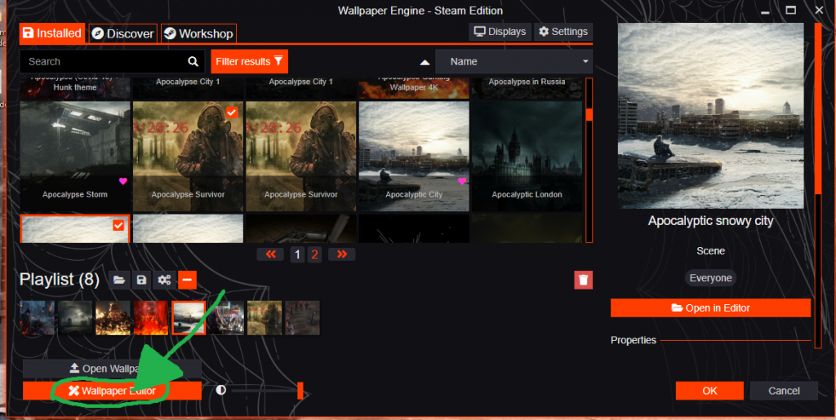The width and height of the screenshot is (836, 420).
Task: Go to page 1 of results
Action: (297, 255)
